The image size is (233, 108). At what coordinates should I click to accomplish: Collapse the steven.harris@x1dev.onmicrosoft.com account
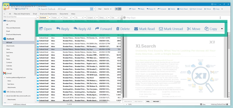point(5,96)
